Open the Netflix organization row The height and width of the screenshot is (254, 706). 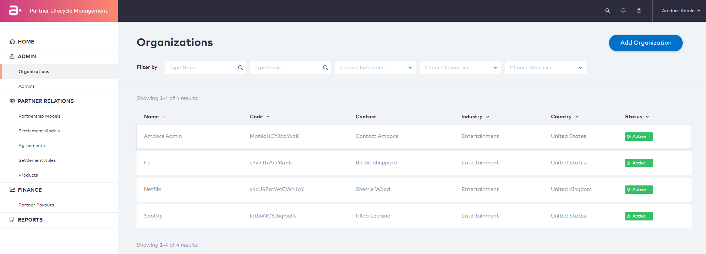point(414,189)
